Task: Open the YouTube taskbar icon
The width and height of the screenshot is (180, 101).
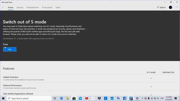Action: pos(87,98)
